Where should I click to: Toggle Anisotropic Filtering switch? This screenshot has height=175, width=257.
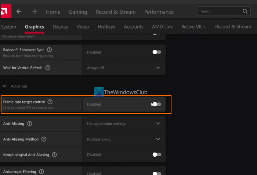(157, 174)
